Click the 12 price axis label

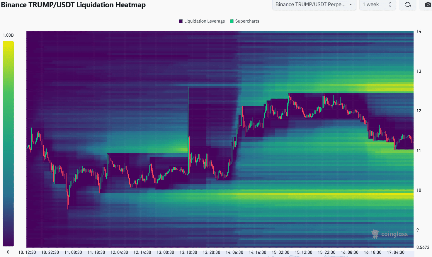(x=419, y=111)
